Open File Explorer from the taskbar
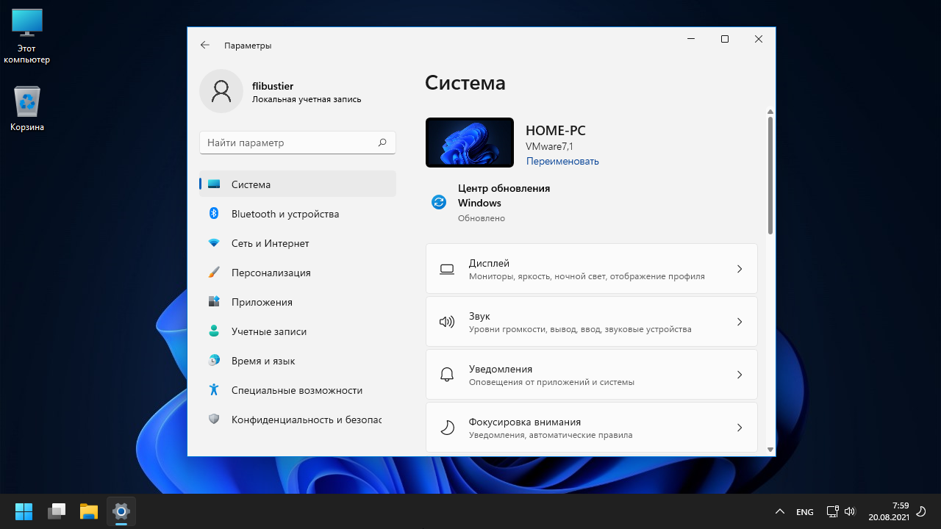941x529 pixels. click(x=89, y=511)
